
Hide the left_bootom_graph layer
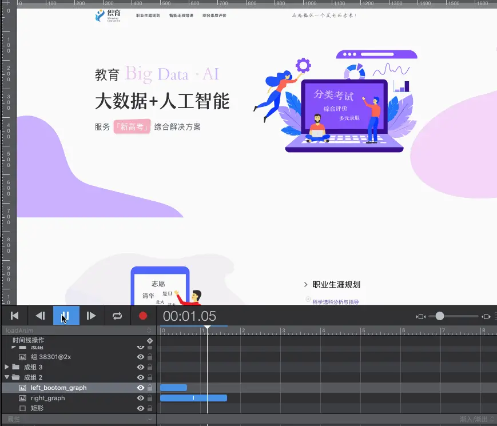141,388
